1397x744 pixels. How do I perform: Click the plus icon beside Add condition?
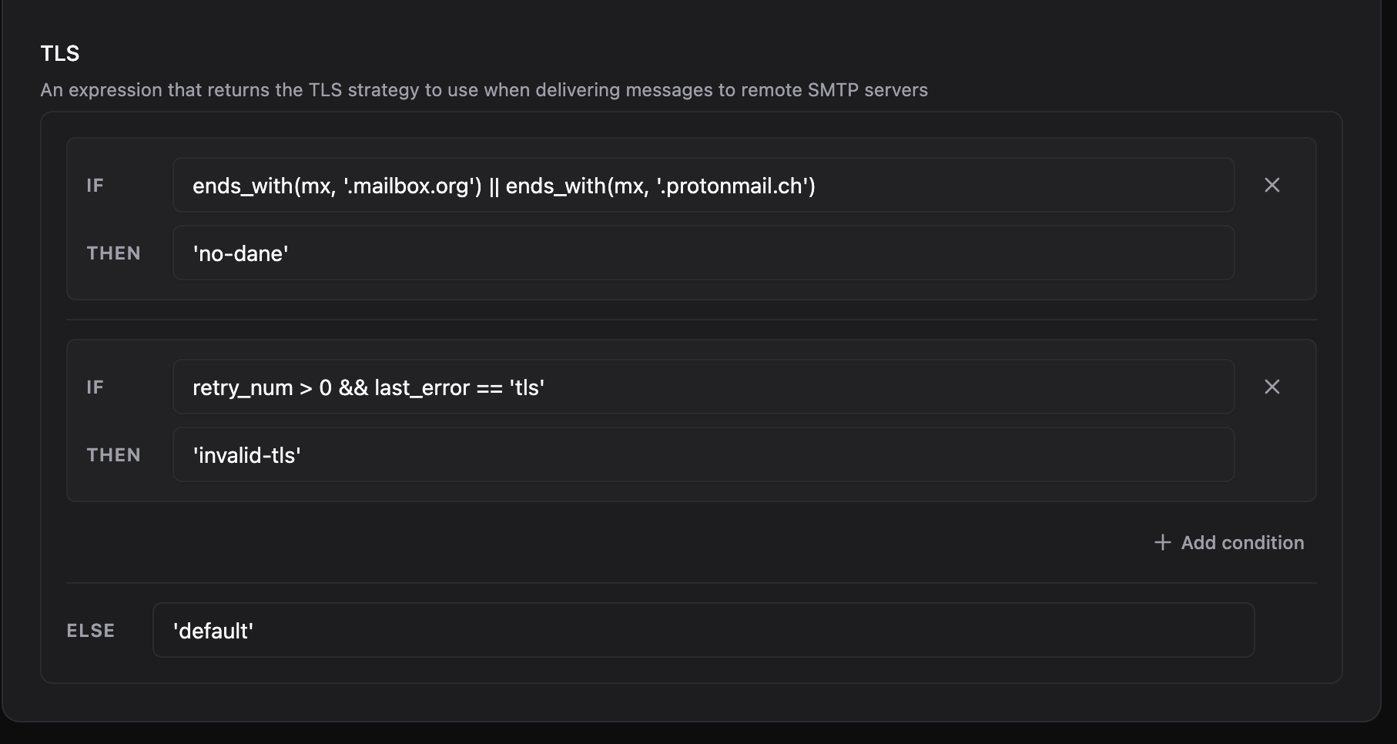point(1162,542)
